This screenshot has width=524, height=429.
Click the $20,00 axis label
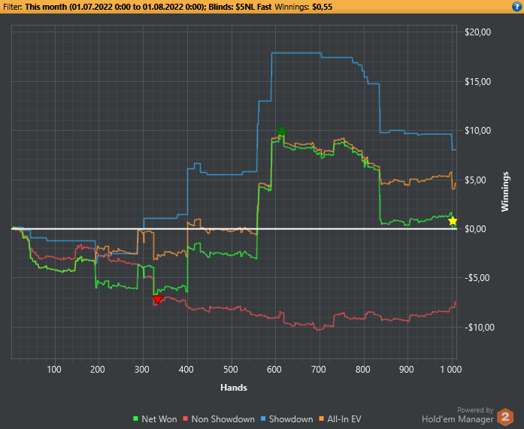pos(478,32)
